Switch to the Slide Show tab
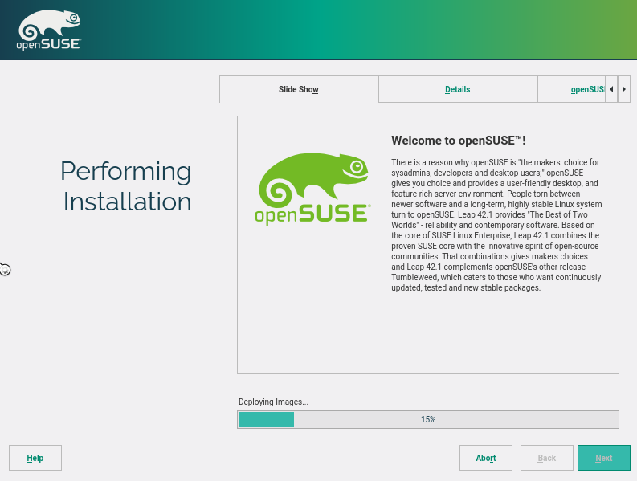Screen dimensions: 637x481 tap(299, 89)
